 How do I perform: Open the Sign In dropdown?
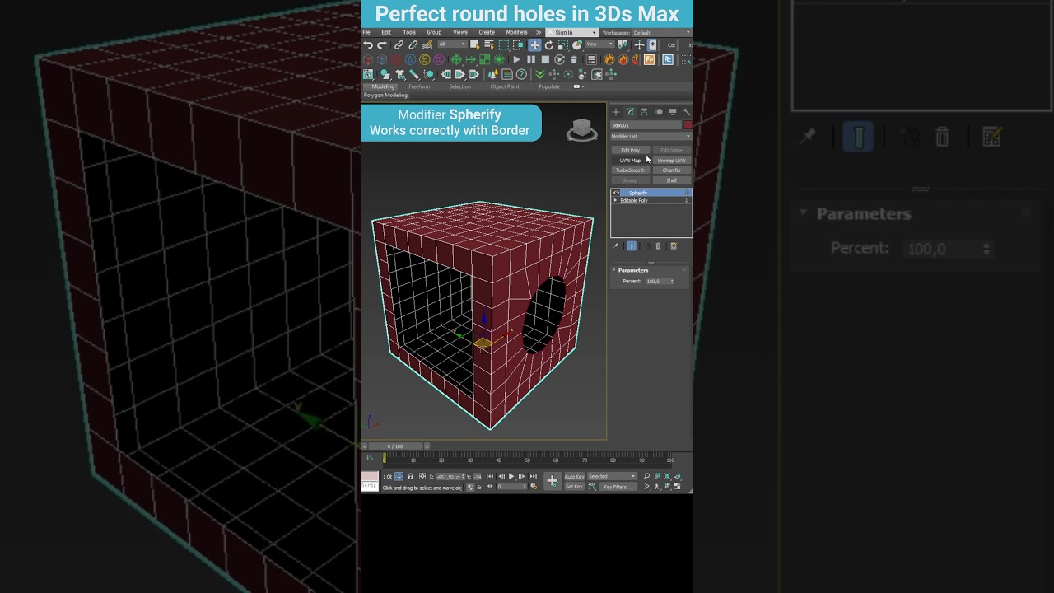click(x=572, y=33)
